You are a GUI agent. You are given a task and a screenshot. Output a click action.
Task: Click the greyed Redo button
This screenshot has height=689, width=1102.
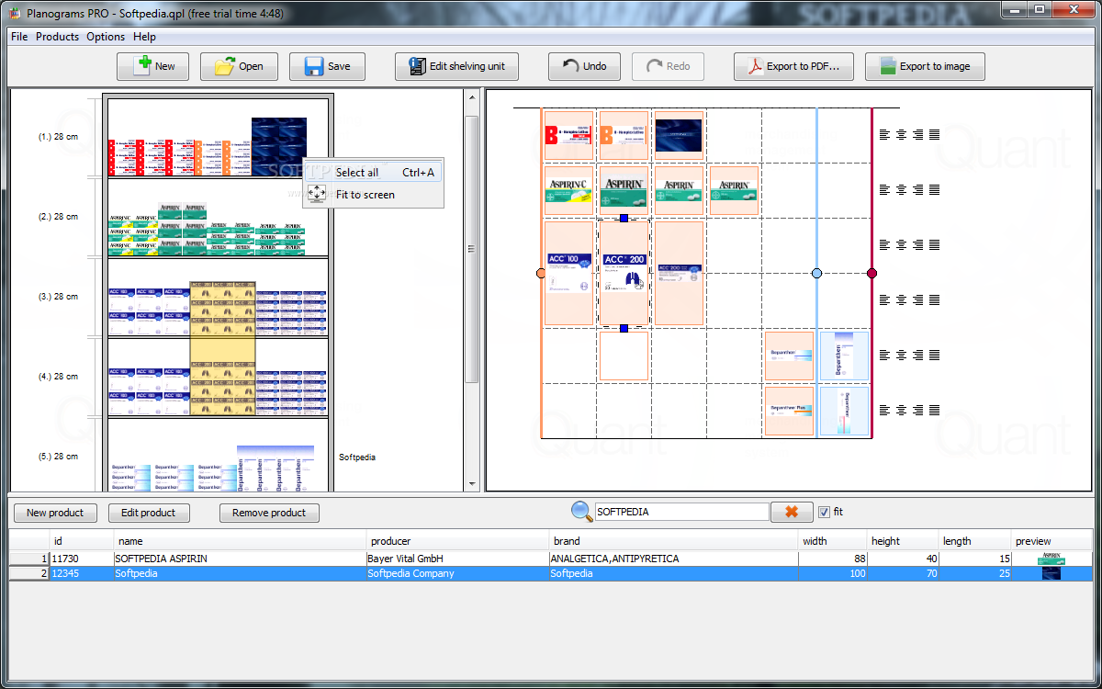668,66
